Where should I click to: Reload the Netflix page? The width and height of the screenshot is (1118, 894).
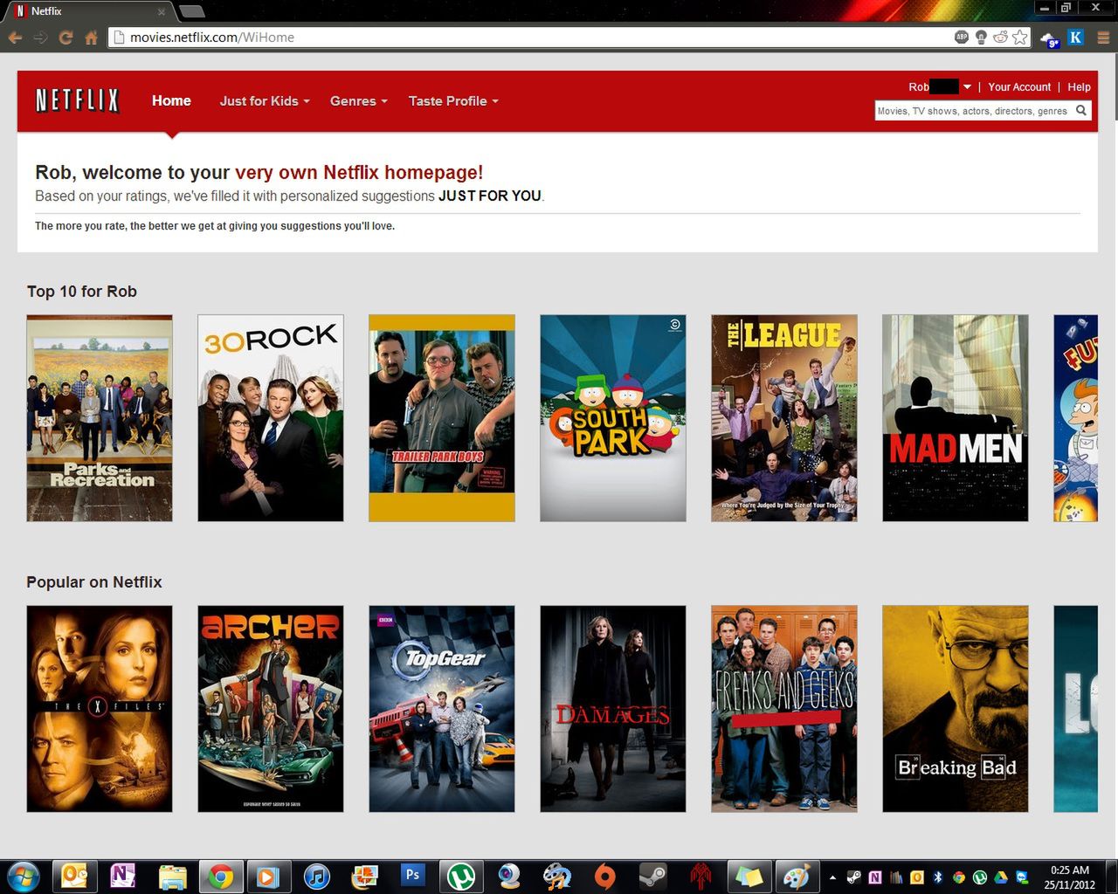pyautogui.click(x=66, y=38)
